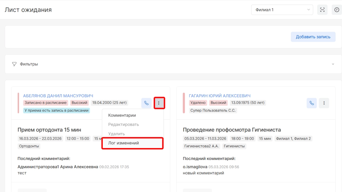Click the У приема есть запись в расписании badge
This screenshot has height=192, width=342.
(56, 110)
